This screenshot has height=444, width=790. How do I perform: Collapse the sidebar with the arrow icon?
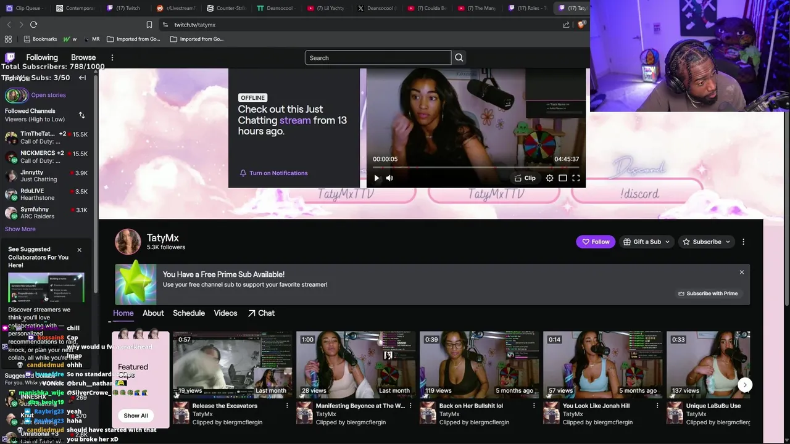click(82, 78)
